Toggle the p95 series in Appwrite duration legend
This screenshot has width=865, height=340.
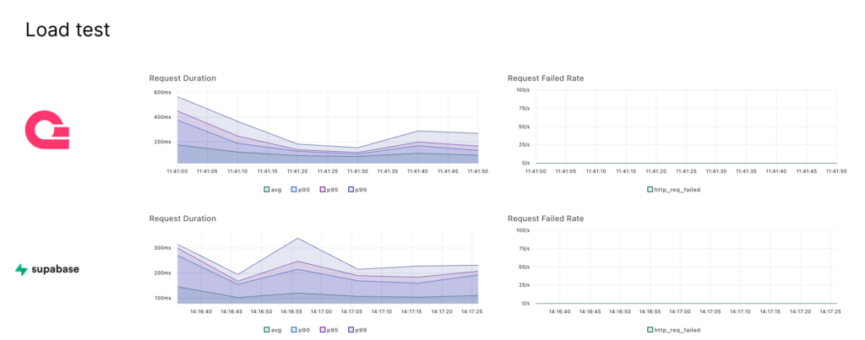point(331,190)
